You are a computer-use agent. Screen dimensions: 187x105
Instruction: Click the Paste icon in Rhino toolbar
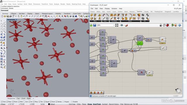(21, 16)
